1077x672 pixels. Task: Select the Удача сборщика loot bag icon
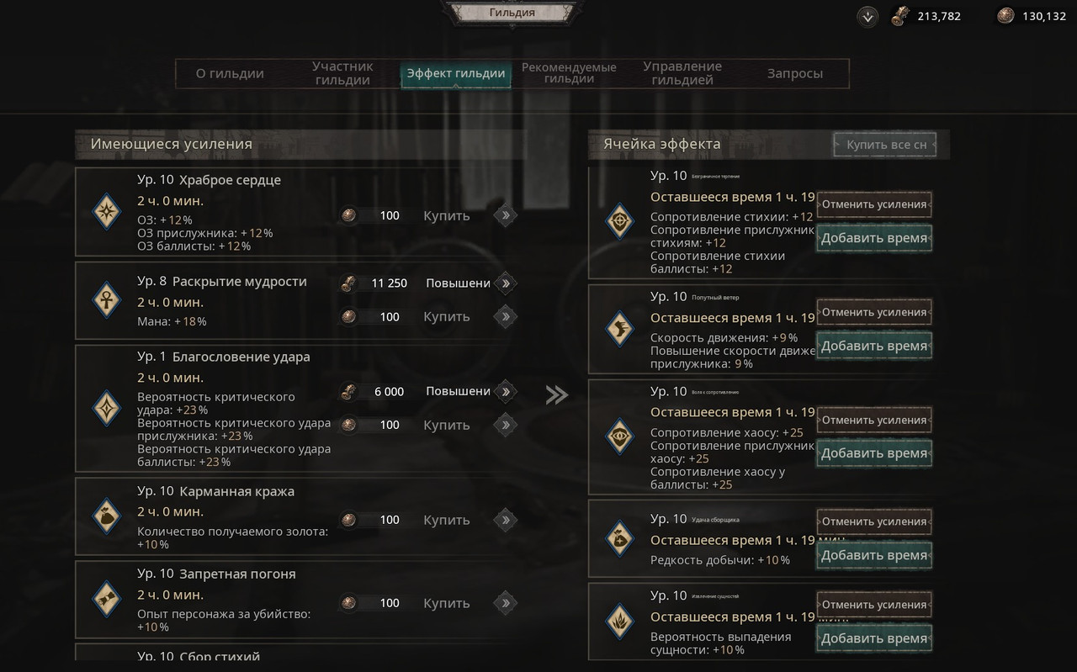(620, 540)
